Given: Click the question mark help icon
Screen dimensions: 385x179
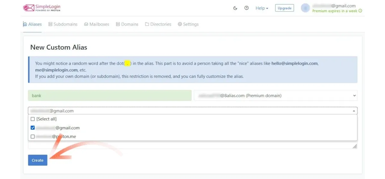Looking at the screenshot, I should [246, 8].
